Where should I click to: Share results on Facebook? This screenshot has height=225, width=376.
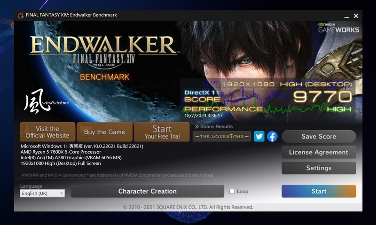[272, 136]
